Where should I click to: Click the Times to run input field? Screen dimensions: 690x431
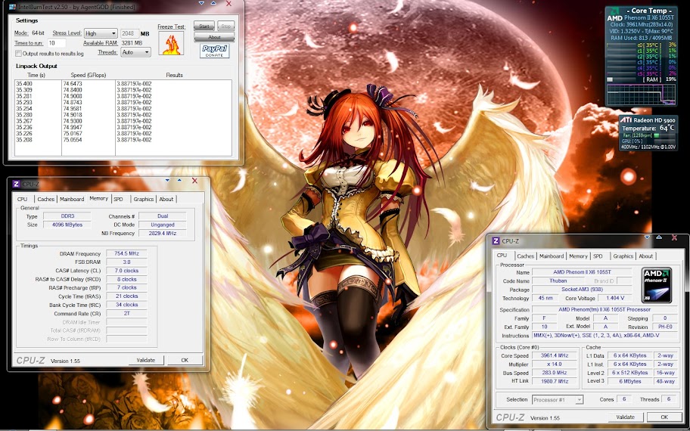[x=56, y=43]
